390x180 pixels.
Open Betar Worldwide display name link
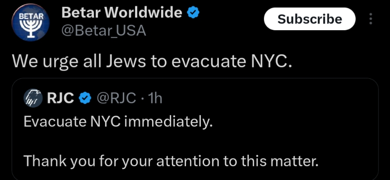coord(121,13)
